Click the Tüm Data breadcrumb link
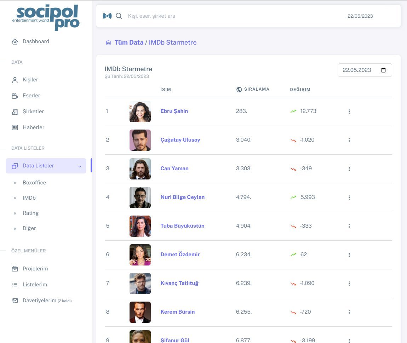407x343 pixels. (x=129, y=42)
